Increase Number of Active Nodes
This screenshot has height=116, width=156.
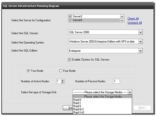pyautogui.click(x=63, y=80)
